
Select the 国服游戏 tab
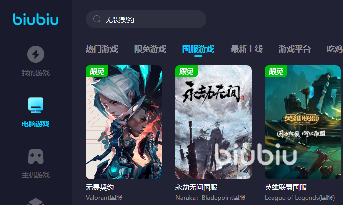198,49
